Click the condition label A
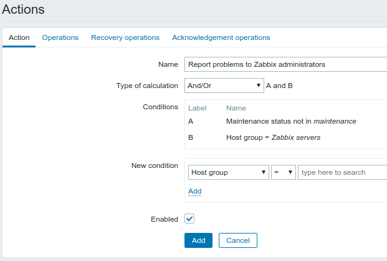 [x=191, y=121]
